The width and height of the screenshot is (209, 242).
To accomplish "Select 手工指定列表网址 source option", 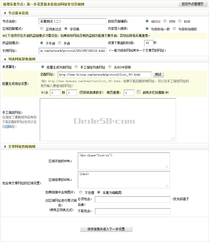I will (x=76, y=67).
